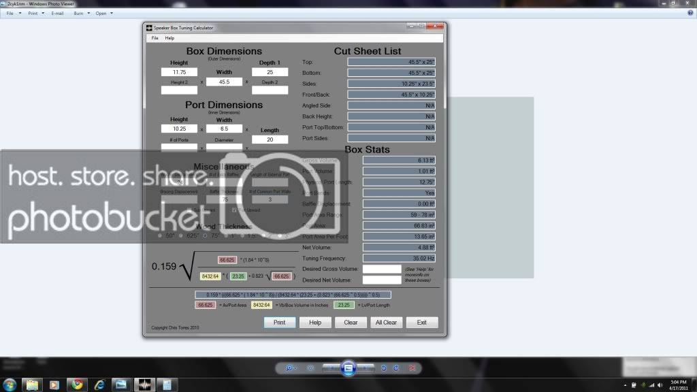The height and width of the screenshot is (392, 697).
Task: Open the network signal tray icon
Action: pyautogui.click(x=651, y=385)
